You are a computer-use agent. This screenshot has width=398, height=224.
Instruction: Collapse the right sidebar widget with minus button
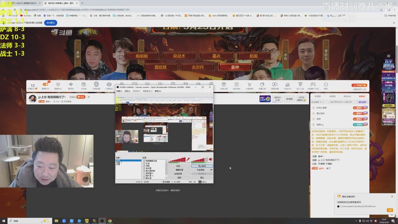[x=389, y=56]
